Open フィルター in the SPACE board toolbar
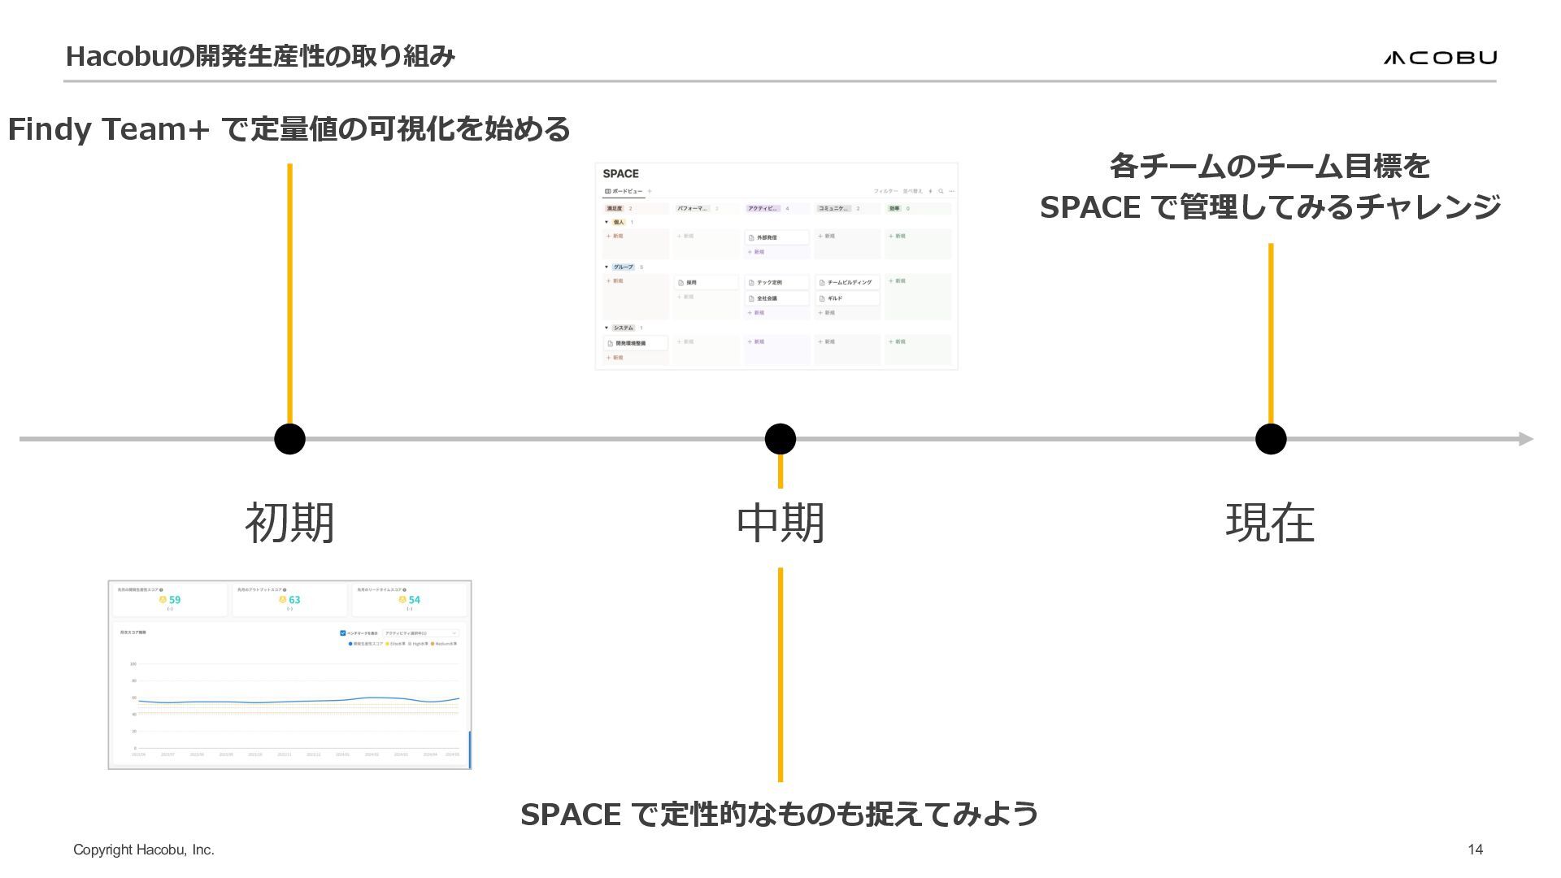 point(885,191)
